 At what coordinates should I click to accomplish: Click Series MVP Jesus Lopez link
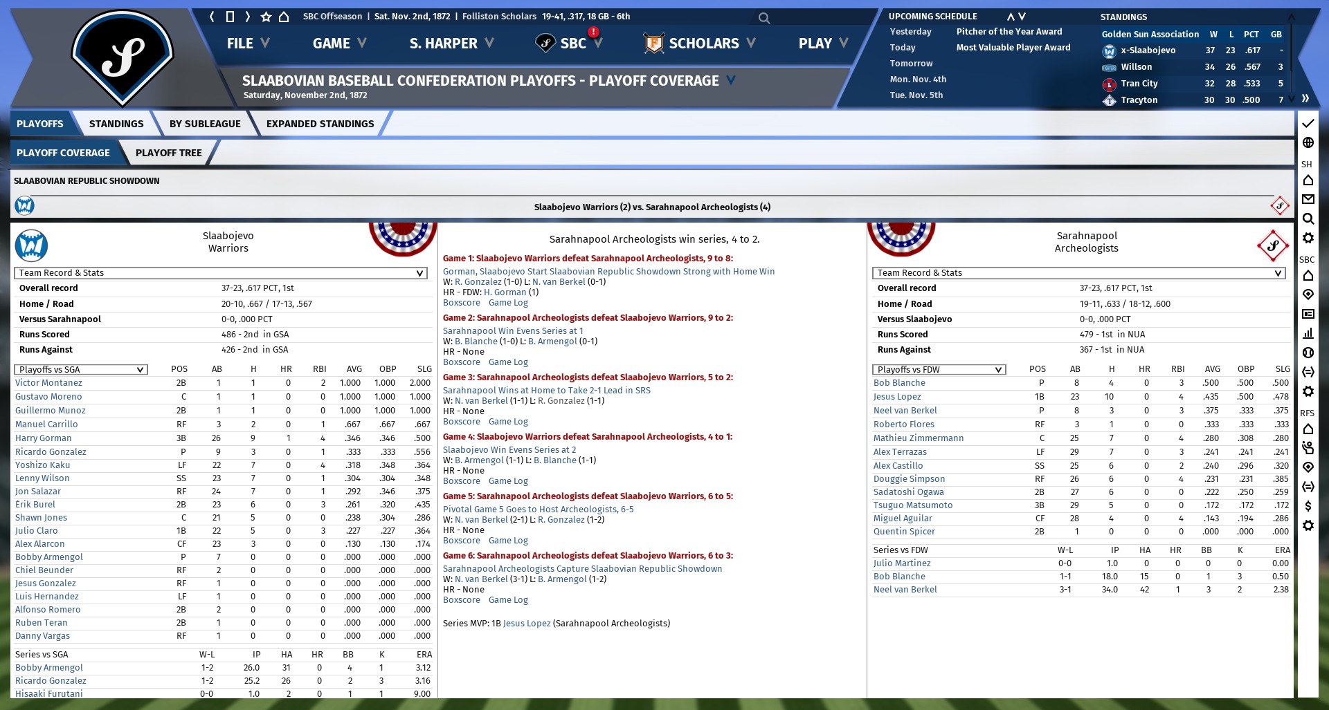tap(527, 624)
